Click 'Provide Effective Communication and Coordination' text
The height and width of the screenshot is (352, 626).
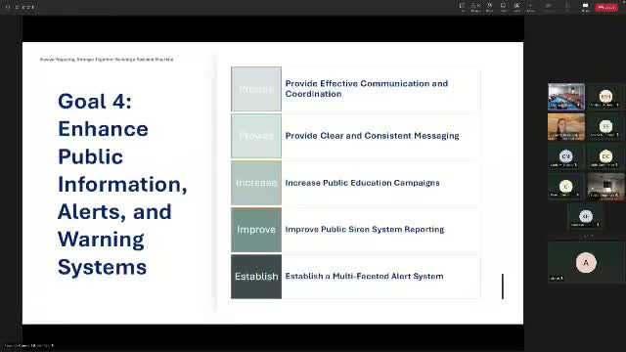click(367, 89)
